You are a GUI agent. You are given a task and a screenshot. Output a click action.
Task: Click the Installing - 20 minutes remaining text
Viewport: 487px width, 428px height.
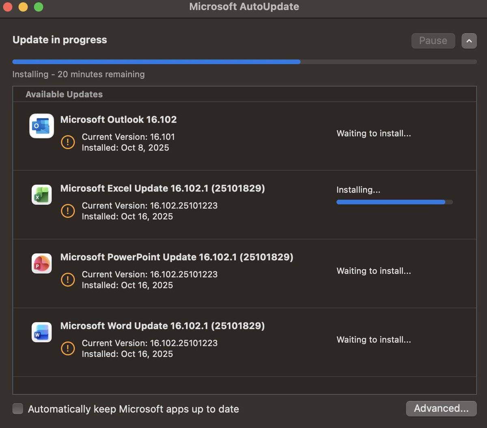coord(78,74)
